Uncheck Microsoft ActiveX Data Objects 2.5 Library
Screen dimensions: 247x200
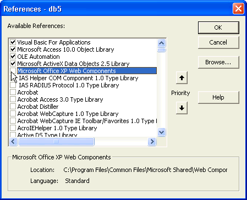pos(13,64)
